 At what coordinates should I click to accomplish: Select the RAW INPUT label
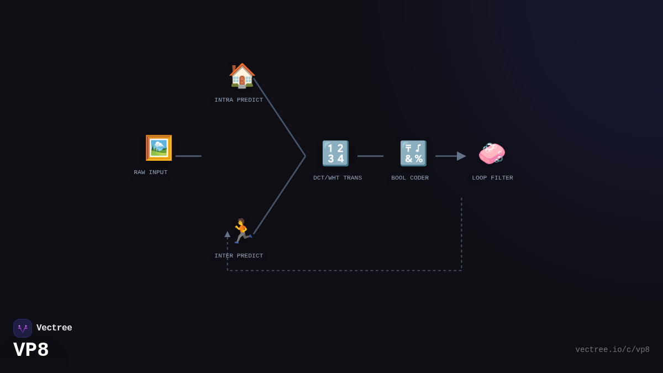coord(150,172)
